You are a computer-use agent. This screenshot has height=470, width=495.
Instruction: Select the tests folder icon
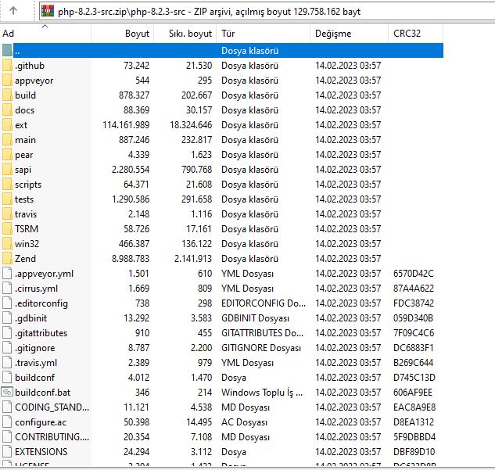coord(7,199)
